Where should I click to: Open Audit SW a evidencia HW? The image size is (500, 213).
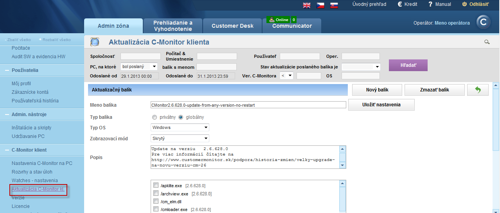pos(38,57)
